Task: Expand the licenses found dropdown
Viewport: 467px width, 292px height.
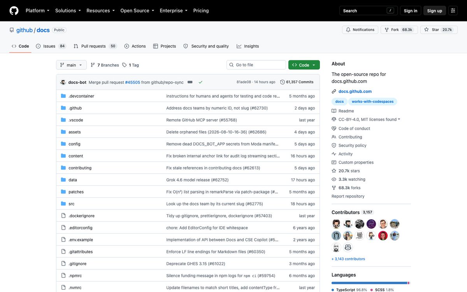Action: click(x=369, y=120)
